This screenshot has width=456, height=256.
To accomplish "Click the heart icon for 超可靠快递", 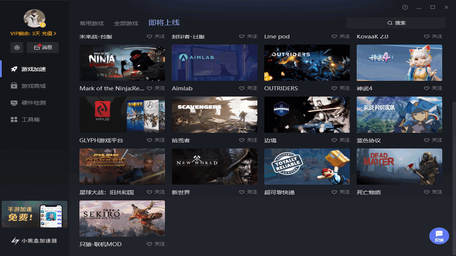I will pyautogui.click(x=334, y=192).
